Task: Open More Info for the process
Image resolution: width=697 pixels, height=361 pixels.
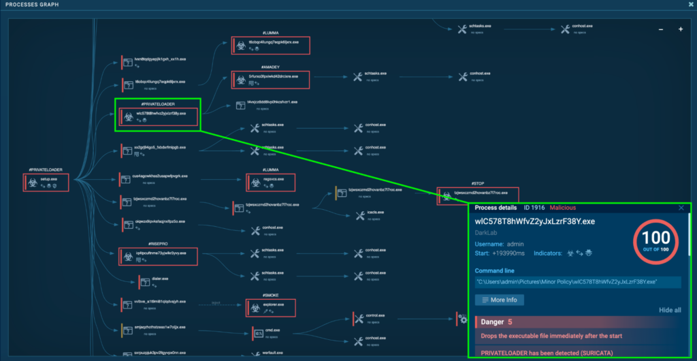Action: [499, 300]
